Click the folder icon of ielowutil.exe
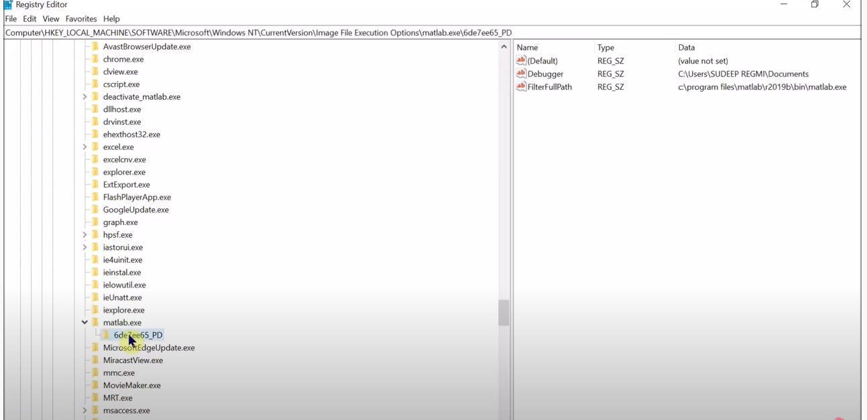Image resolution: width=867 pixels, height=420 pixels. (x=95, y=285)
